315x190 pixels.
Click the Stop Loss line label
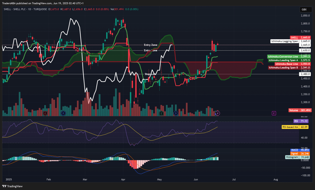(150, 74)
